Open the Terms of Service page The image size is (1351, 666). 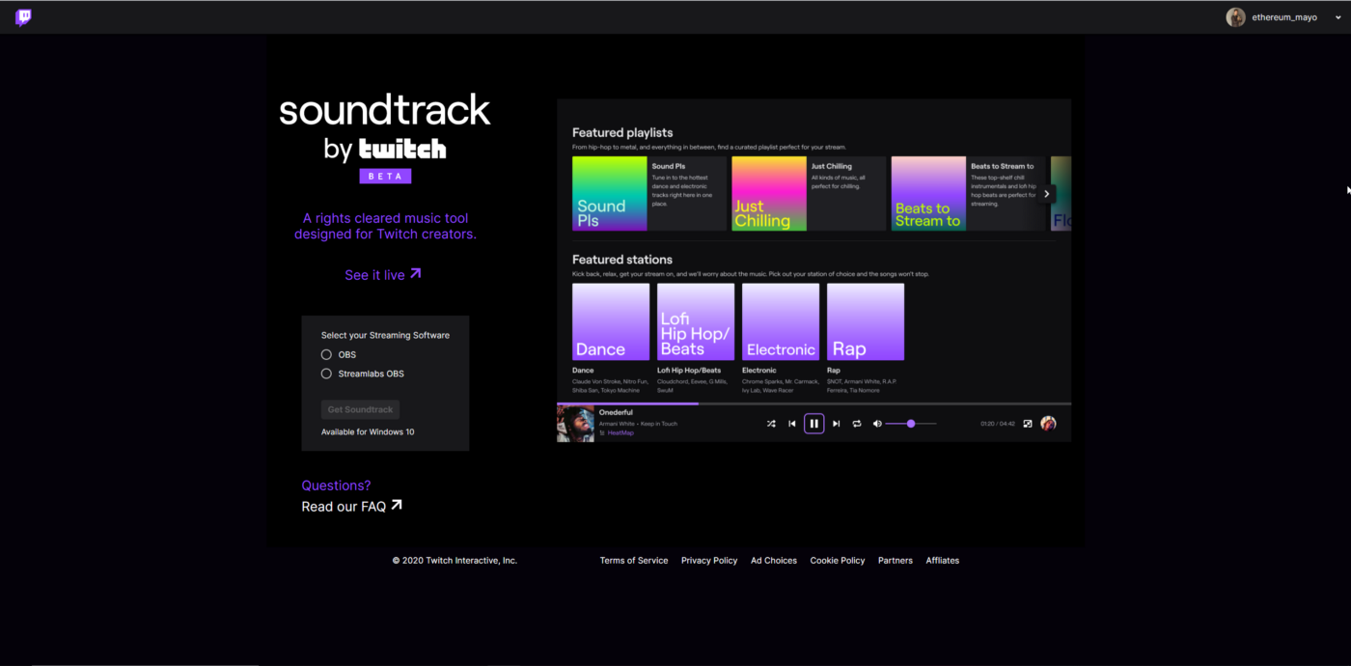(x=634, y=560)
